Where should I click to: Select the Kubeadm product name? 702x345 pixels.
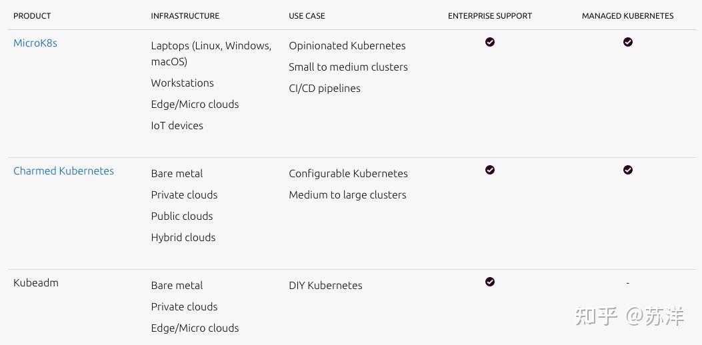click(x=36, y=283)
